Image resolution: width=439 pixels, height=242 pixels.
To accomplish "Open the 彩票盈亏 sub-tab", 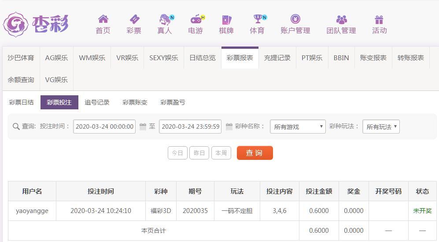I will coord(173,102).
